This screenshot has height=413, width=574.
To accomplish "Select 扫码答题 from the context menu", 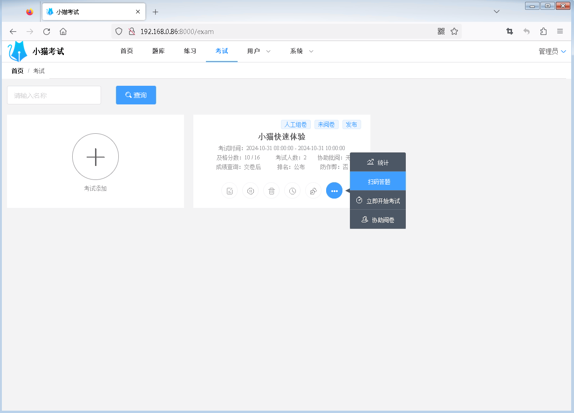I will point(378,181).
